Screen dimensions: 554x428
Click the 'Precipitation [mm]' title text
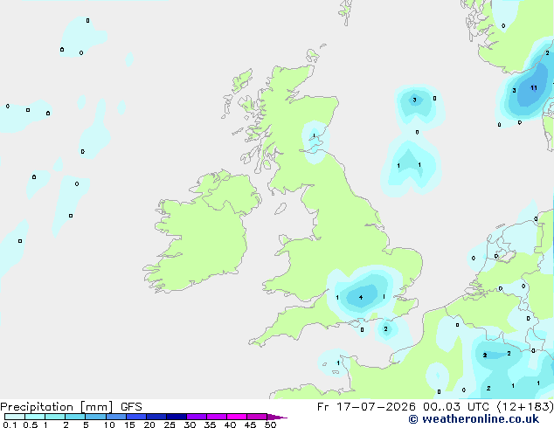57,407
